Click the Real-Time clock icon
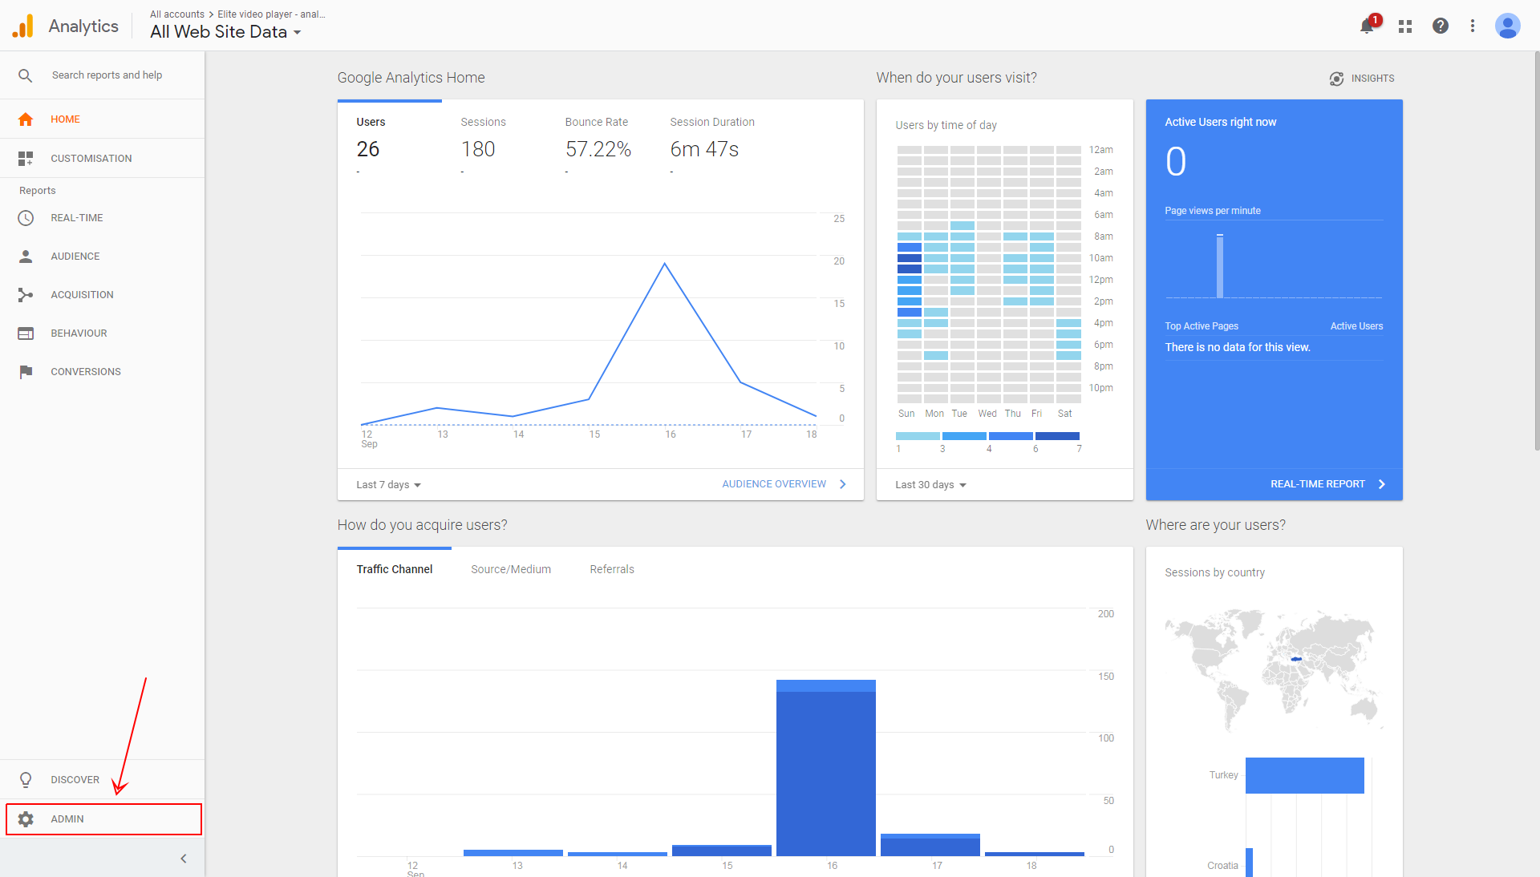 coord(26,218)
